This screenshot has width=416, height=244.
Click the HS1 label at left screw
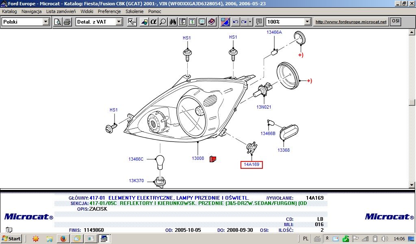(114, 110)
